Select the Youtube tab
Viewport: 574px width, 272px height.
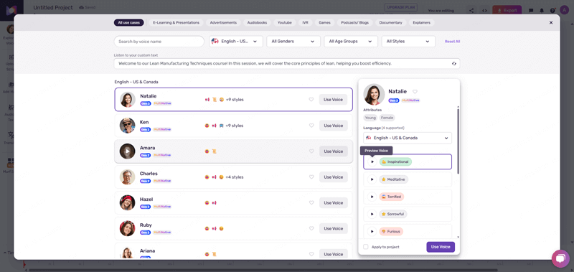284,23
